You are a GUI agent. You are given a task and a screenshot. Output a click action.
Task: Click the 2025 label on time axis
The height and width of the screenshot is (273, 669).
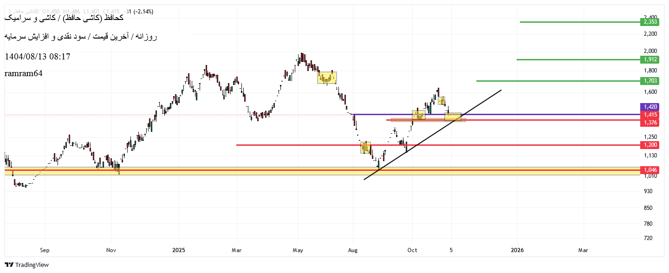click(x=179, y=250)
